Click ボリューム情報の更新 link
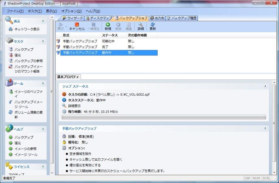The image size is (279, 183). tap(29, 115)
